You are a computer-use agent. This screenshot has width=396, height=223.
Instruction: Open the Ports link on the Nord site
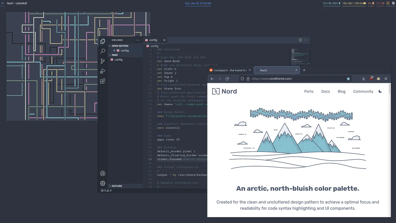point(309,91)
